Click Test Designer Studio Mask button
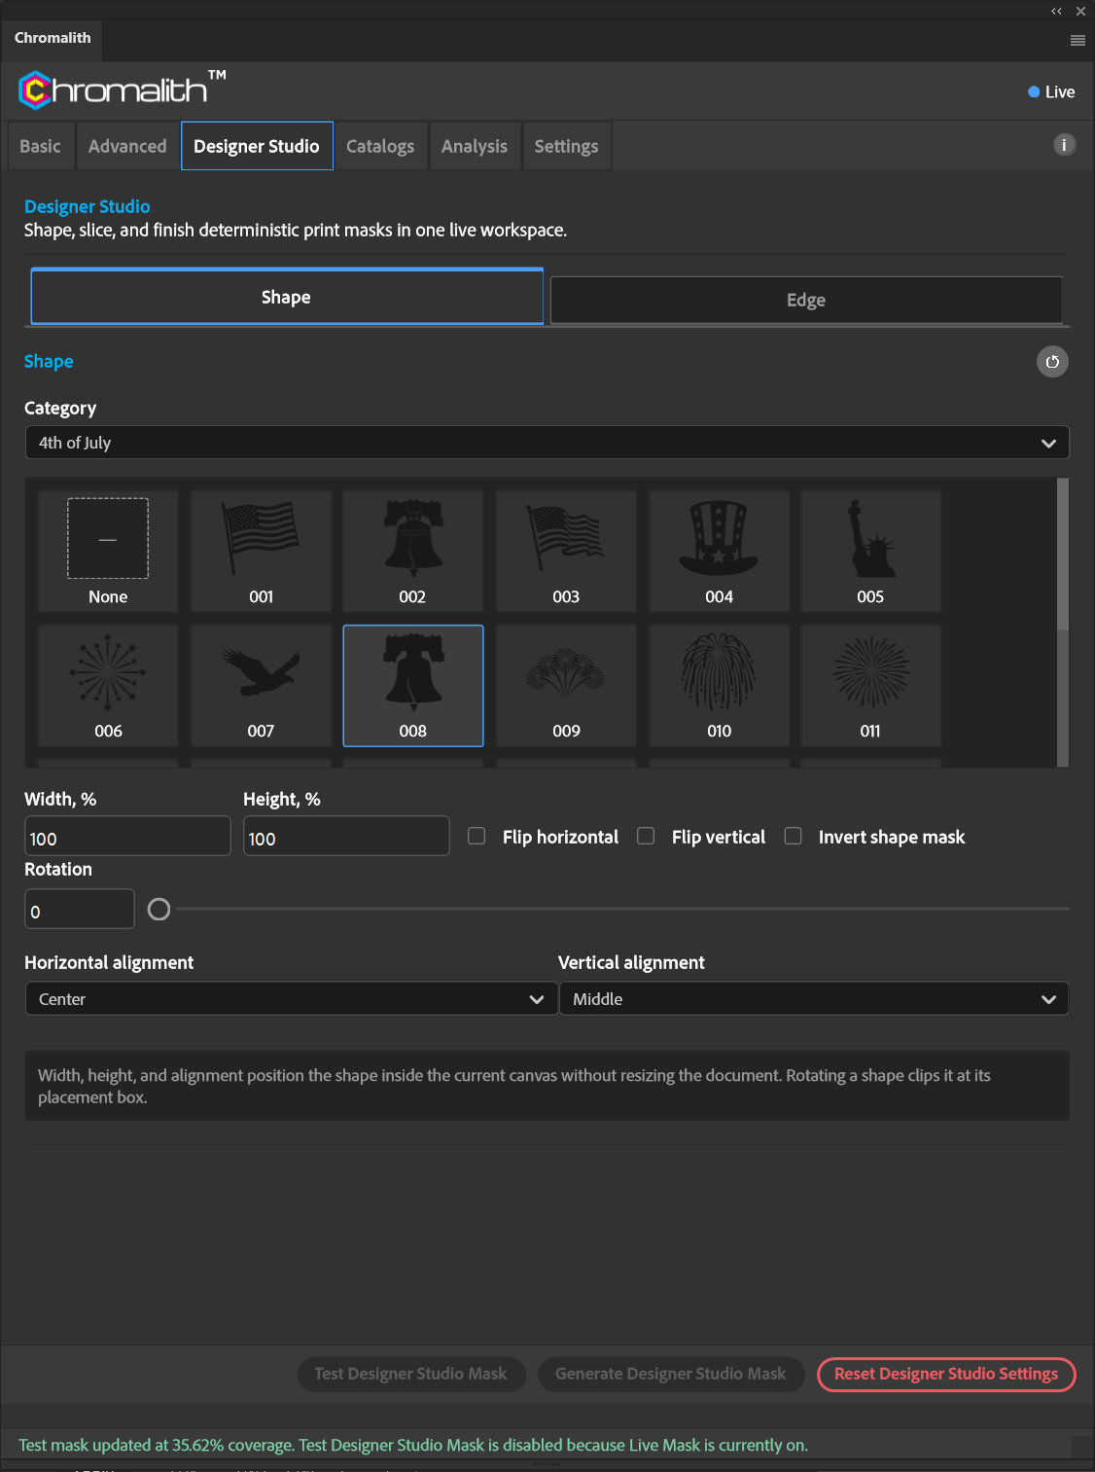 point(411,1374)
